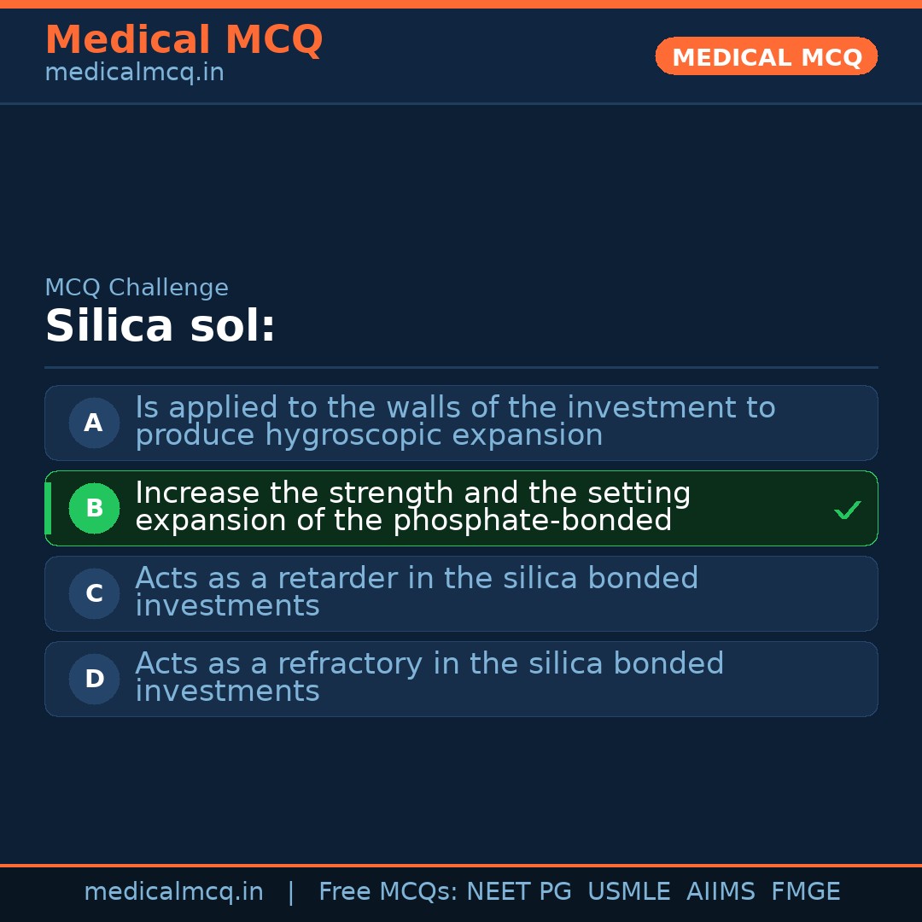Click the letter A circle badge
This screenshot has width=922, height=922.
[x=94, y=423]
